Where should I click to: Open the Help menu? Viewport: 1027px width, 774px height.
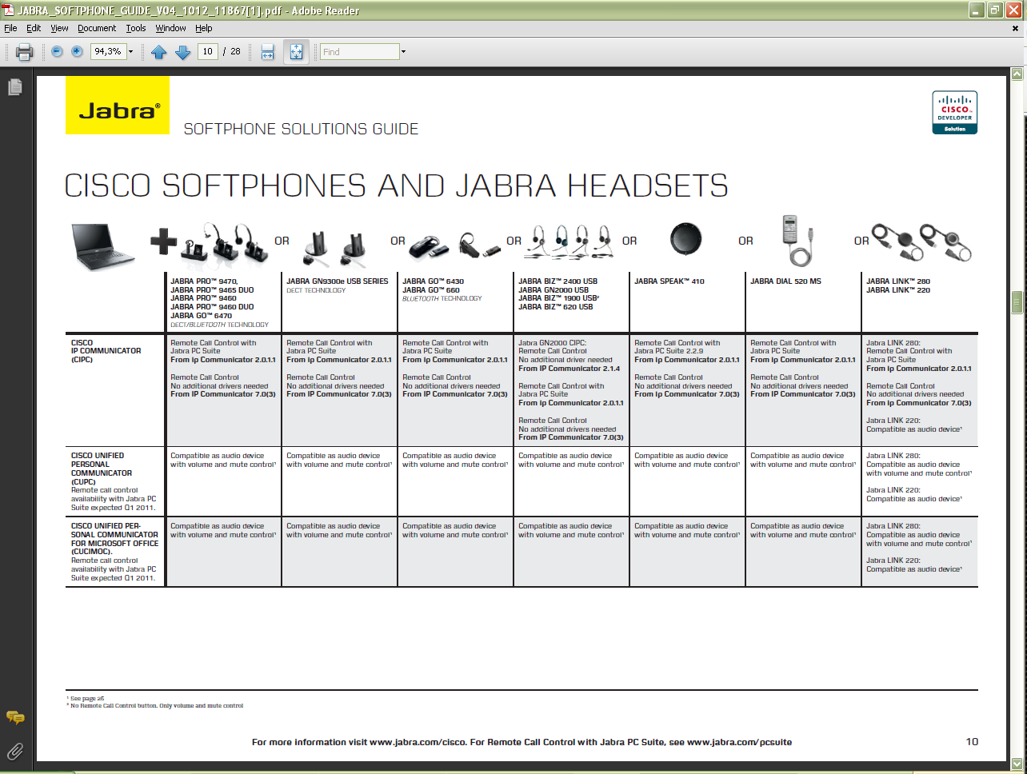[x=204, y=28]
